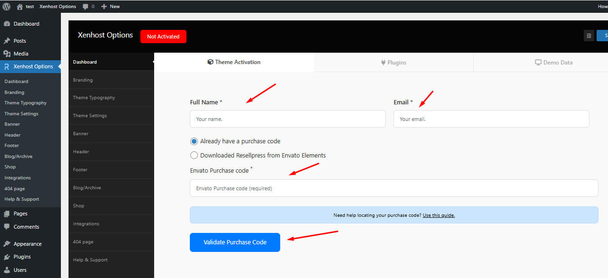
Task: Click the blue save button in options header
Action: coord(602,36)
